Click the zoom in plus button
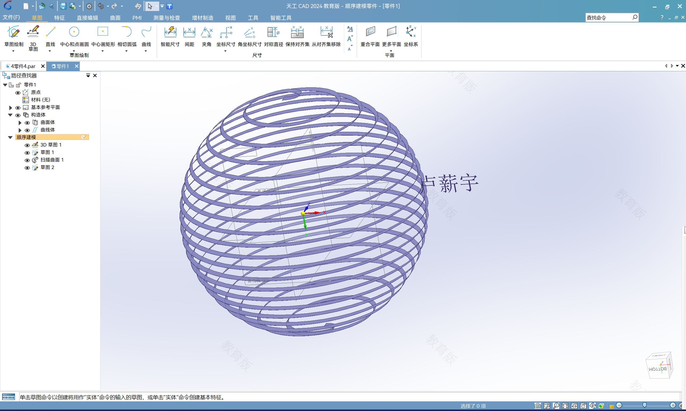 click(x=673, y=405)
